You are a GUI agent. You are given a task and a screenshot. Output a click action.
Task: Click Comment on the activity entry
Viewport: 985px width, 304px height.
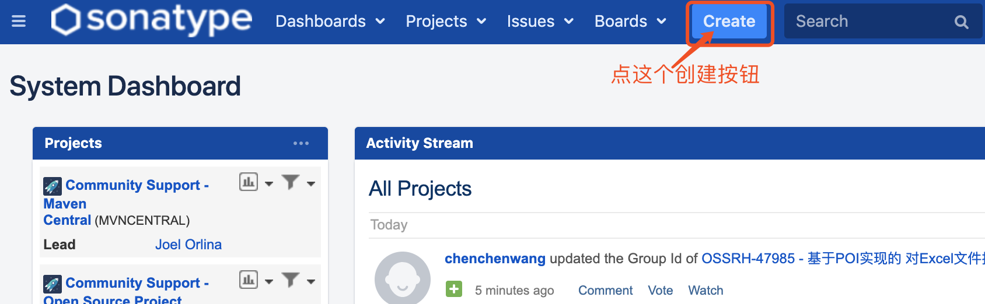coord(605,291)
